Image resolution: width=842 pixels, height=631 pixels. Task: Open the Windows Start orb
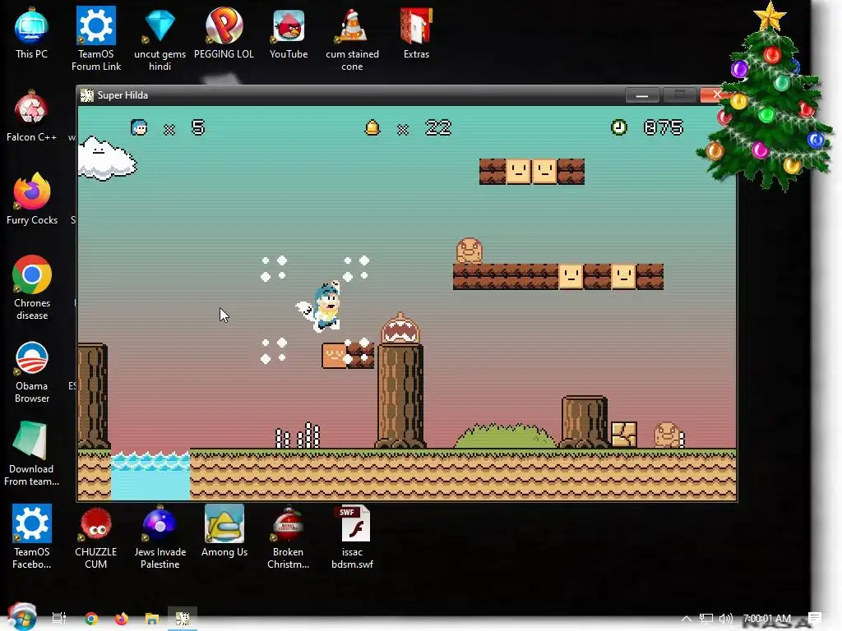pyautogui.click(x=21, y=616)
